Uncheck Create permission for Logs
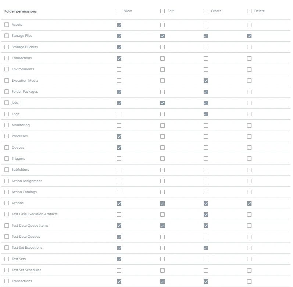 click(x=206, y=114)
